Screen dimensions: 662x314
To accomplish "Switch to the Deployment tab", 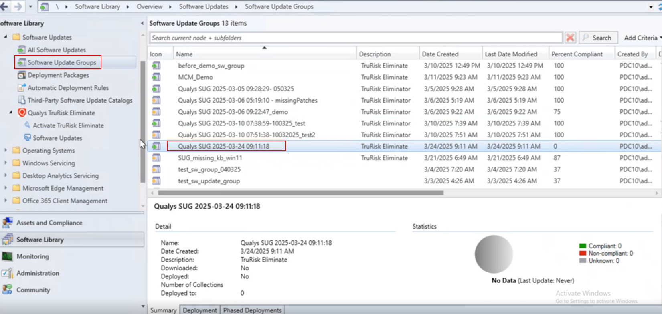I will [200, 310].
